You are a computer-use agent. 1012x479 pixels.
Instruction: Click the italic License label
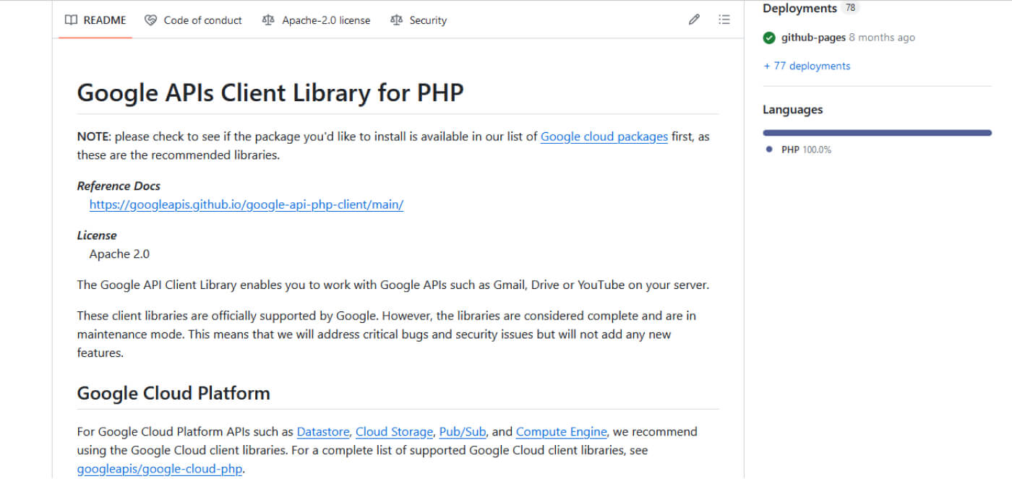point(97,236)
